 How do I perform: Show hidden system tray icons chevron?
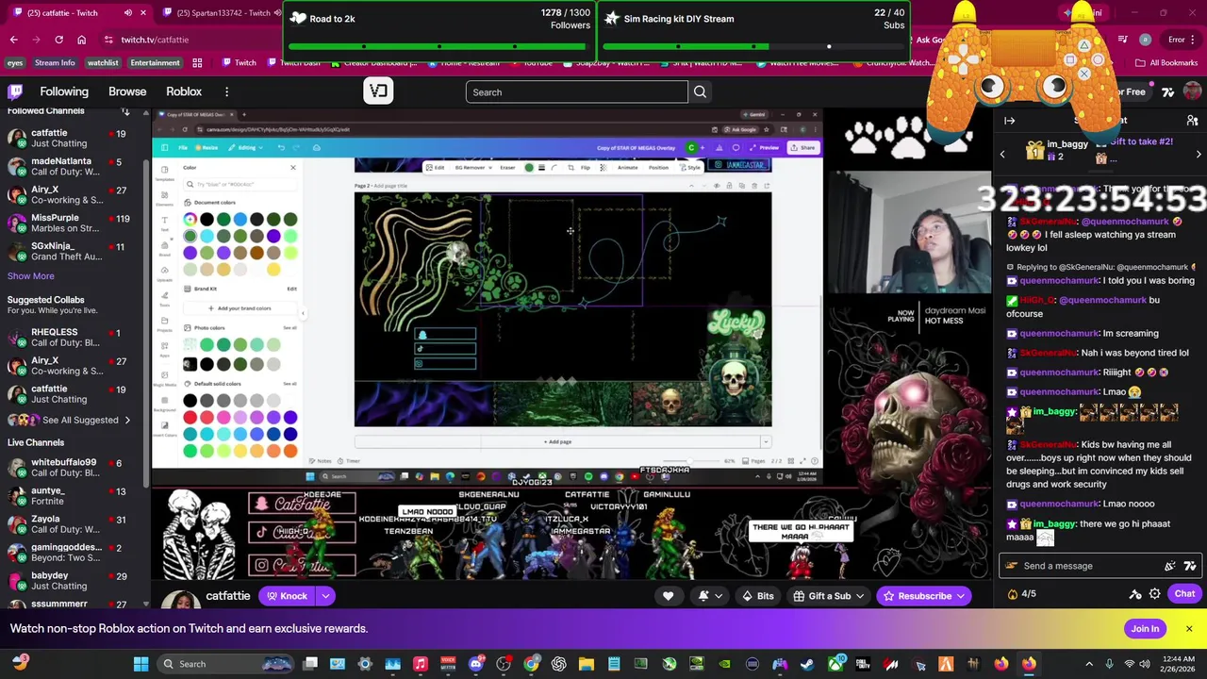click(x=1089, y=664)
